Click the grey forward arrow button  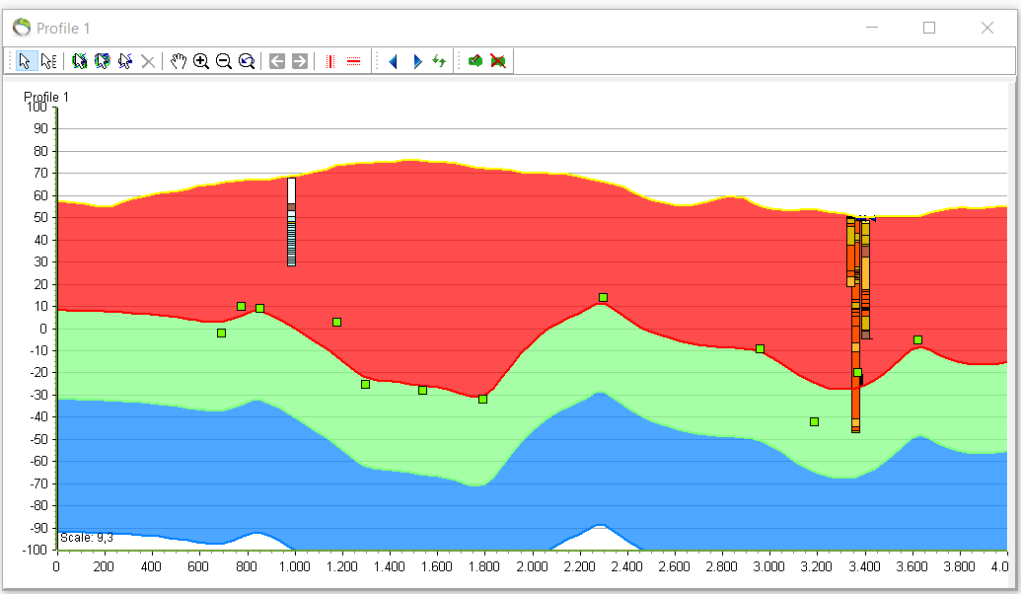click(300, 61)
